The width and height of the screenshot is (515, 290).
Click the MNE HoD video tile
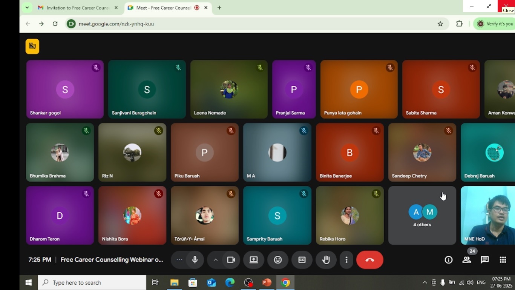coord(487,216)
